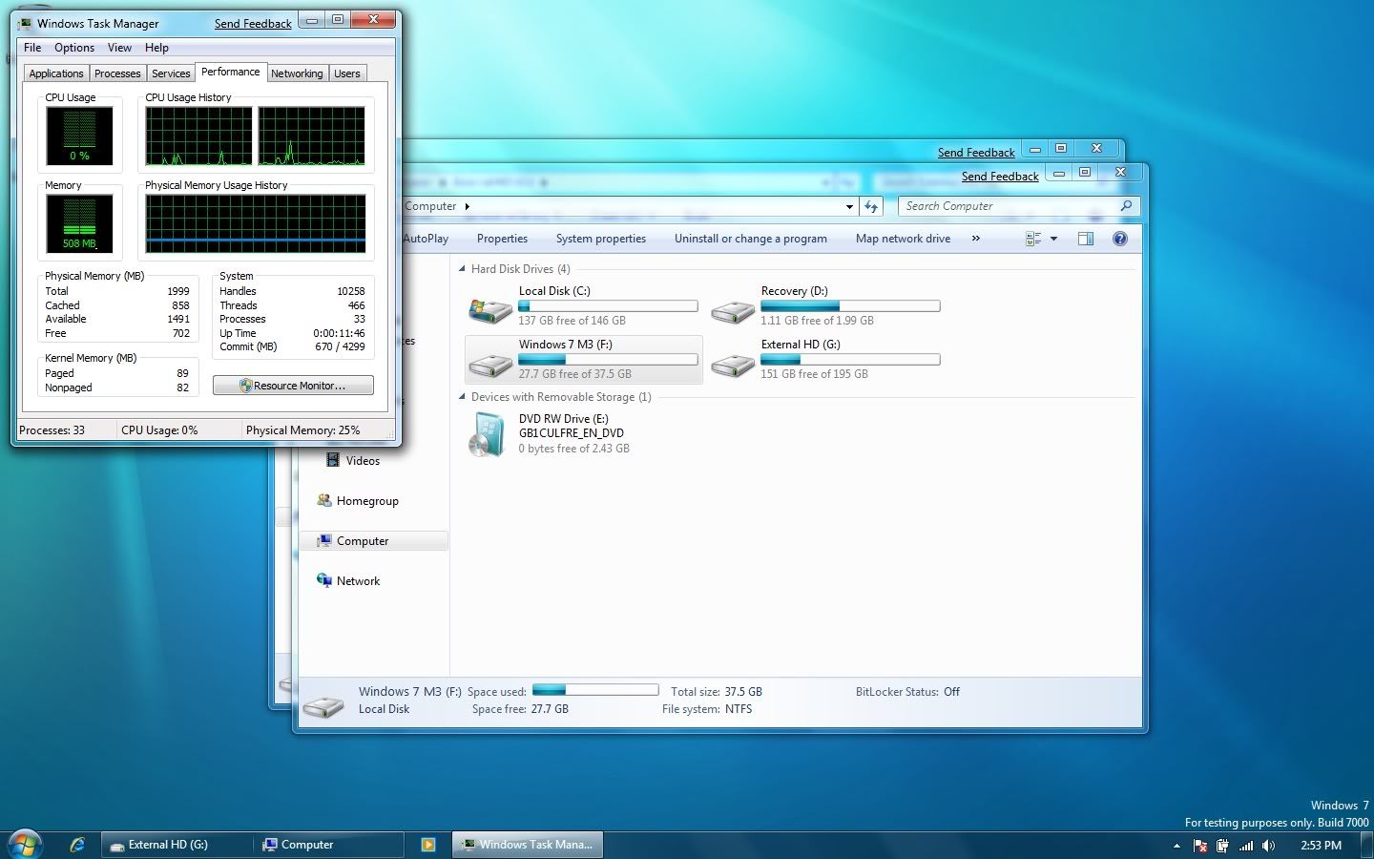Image resolution: width=1374 pixels, height=859 pixels.
Task: Open the view options dropdown arrow
Action: click(x=1053, y=239)
